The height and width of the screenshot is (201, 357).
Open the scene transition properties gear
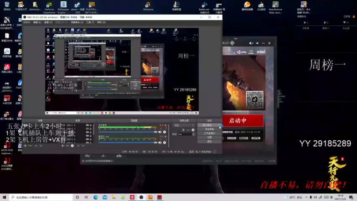193,130
